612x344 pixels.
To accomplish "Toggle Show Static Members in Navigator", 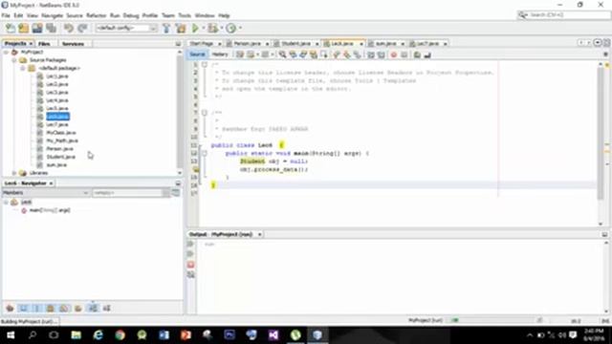I will pos(37,308).
